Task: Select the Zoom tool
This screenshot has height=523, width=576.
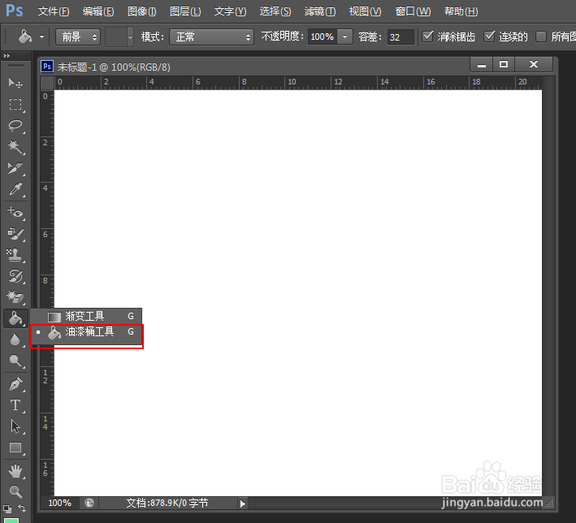Action: 15,491
